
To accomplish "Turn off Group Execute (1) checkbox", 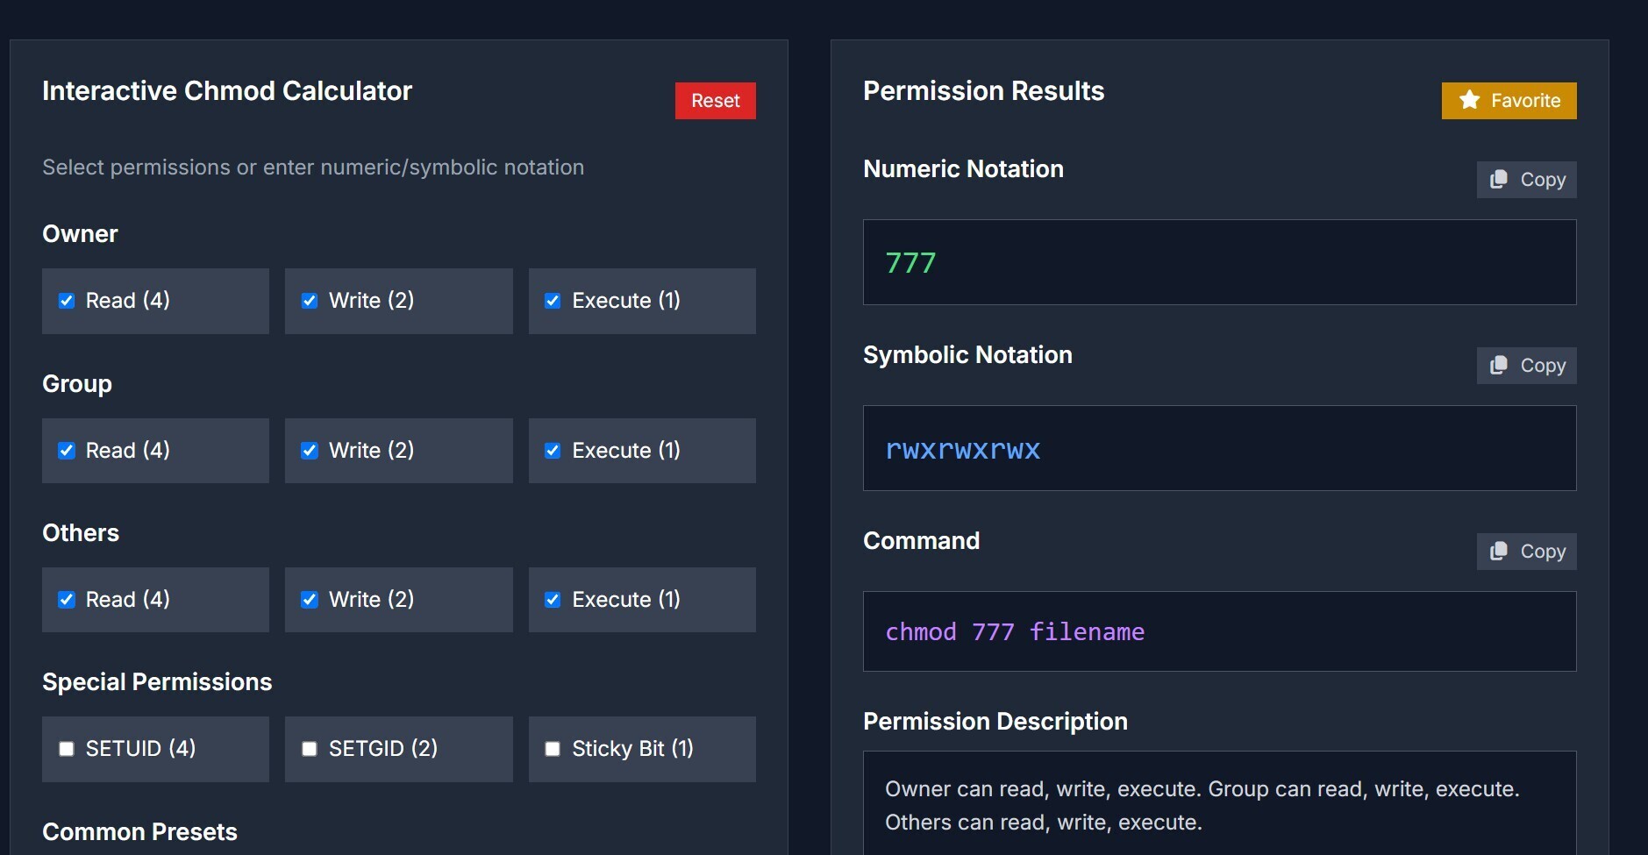I will pyautogui.click(x=553, y=451).
